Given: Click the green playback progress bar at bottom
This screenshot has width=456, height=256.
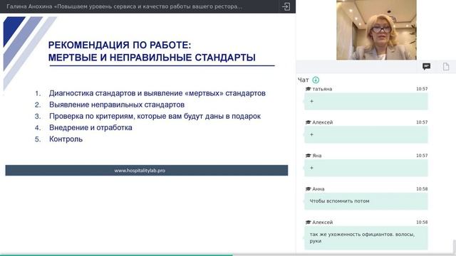Looking at the screenshot, I should pos(116,255).
